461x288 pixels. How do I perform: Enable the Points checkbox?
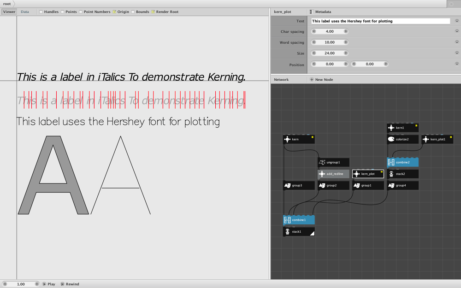point(63,12)
